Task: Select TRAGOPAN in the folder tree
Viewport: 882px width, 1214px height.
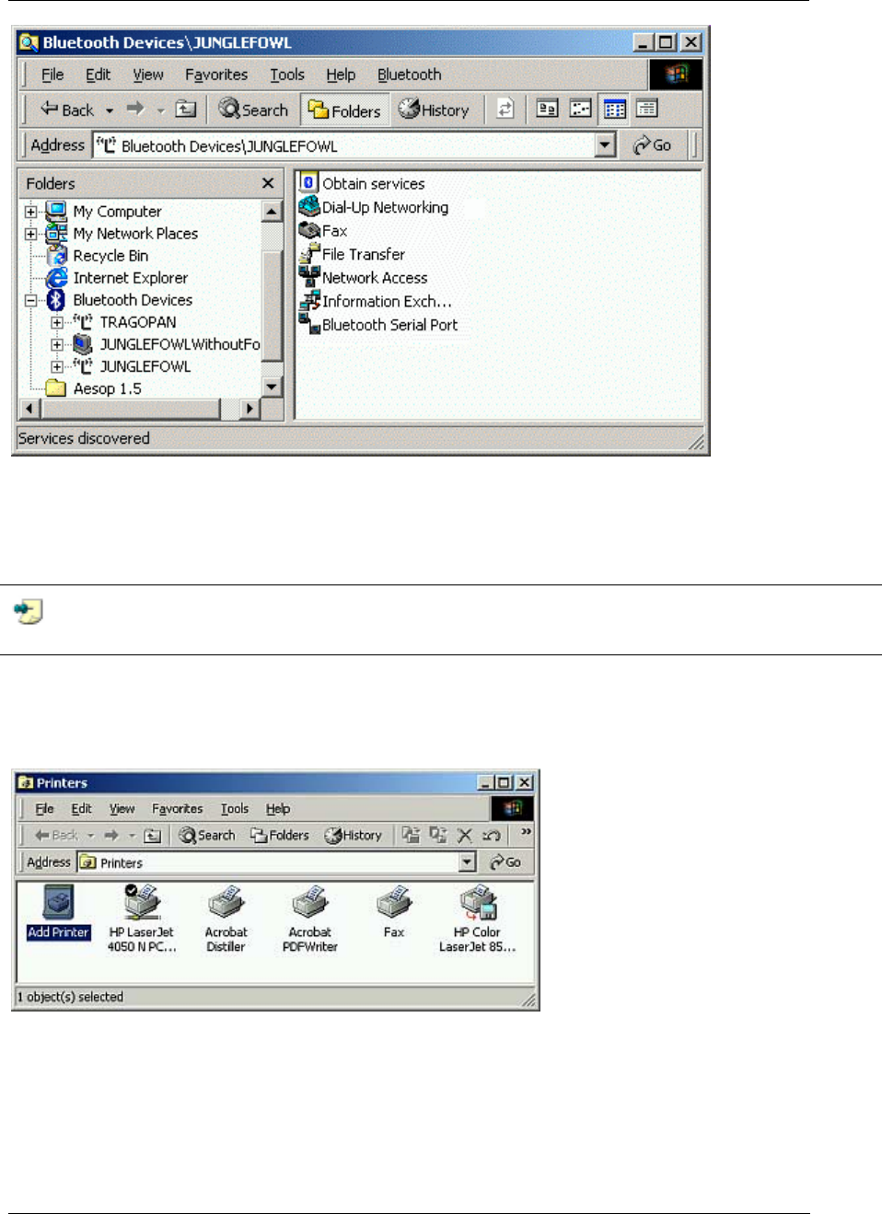Action: click(x=138, y=322)
